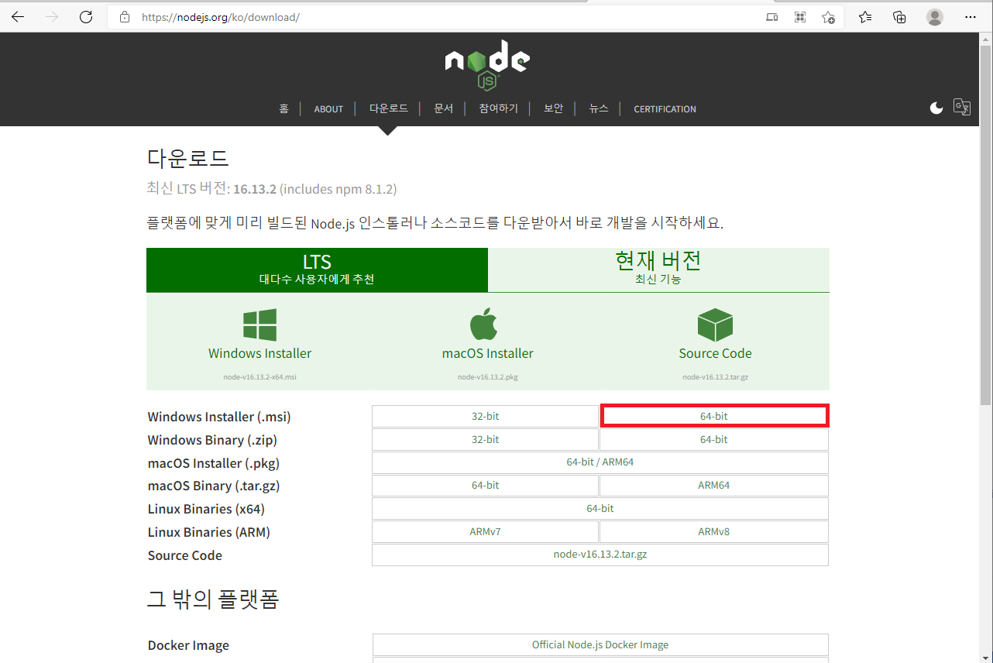Open the 문서 navigation item
Screen dimensions: 993x663
pyautogui.click(x=444, y=108)
